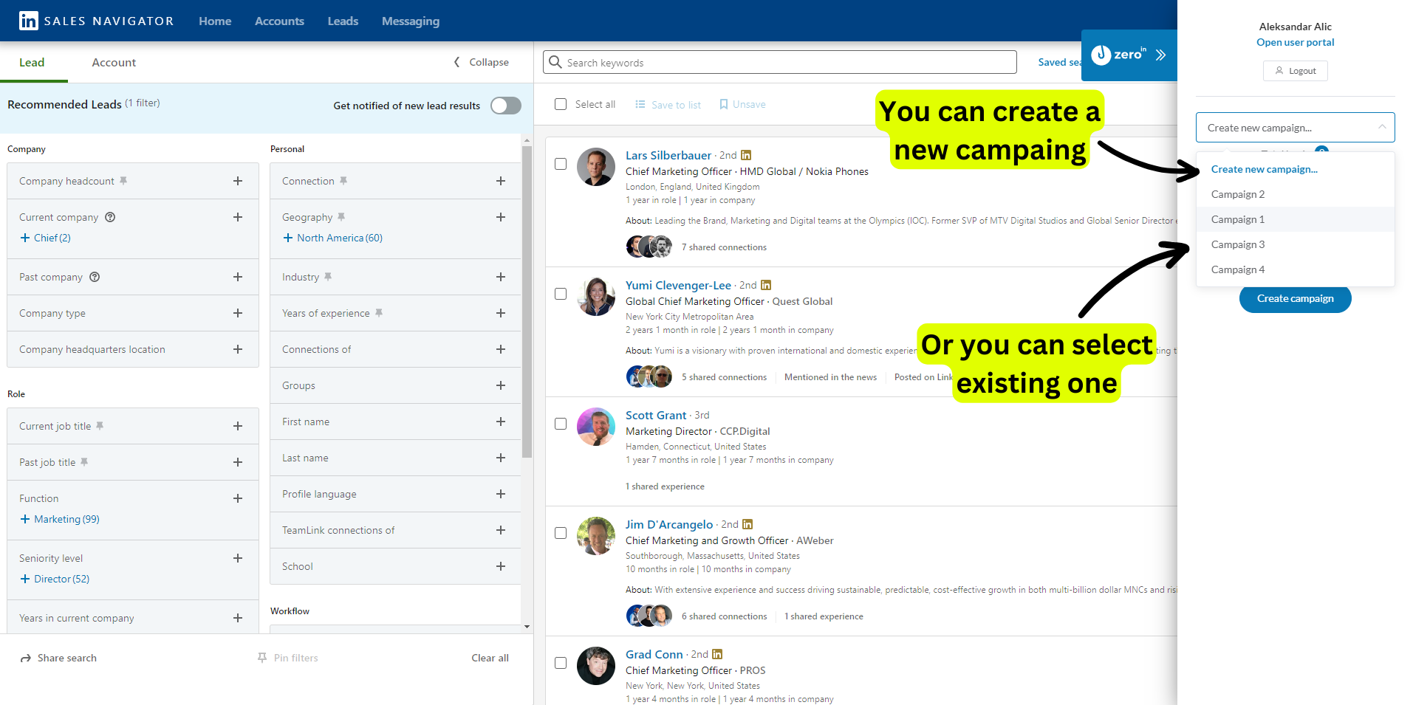Choose Create new campaign... option in list
The width and height of the screenshot is (1413, 705).
pos(1295,169)
